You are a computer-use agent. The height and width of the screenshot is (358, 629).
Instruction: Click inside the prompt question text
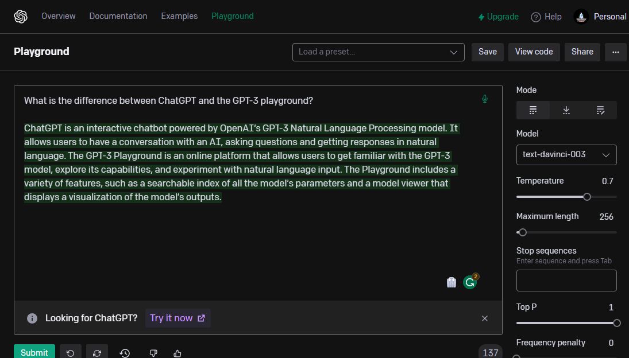pos(168,100)
